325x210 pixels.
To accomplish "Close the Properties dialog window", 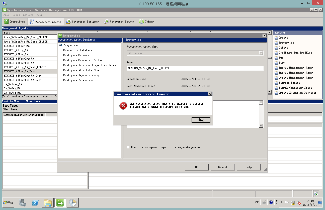I will (264, 36).
